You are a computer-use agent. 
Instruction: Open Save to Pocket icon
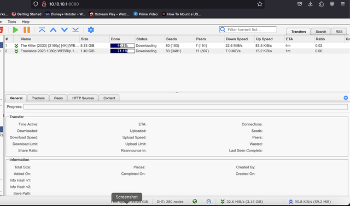pos(300,4)
